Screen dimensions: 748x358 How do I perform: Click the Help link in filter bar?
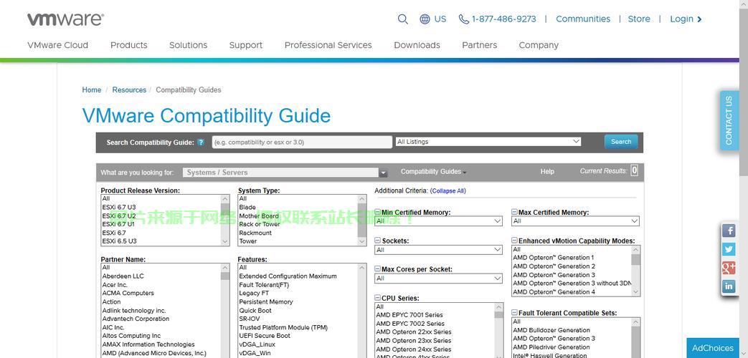[x=547, y=171]
